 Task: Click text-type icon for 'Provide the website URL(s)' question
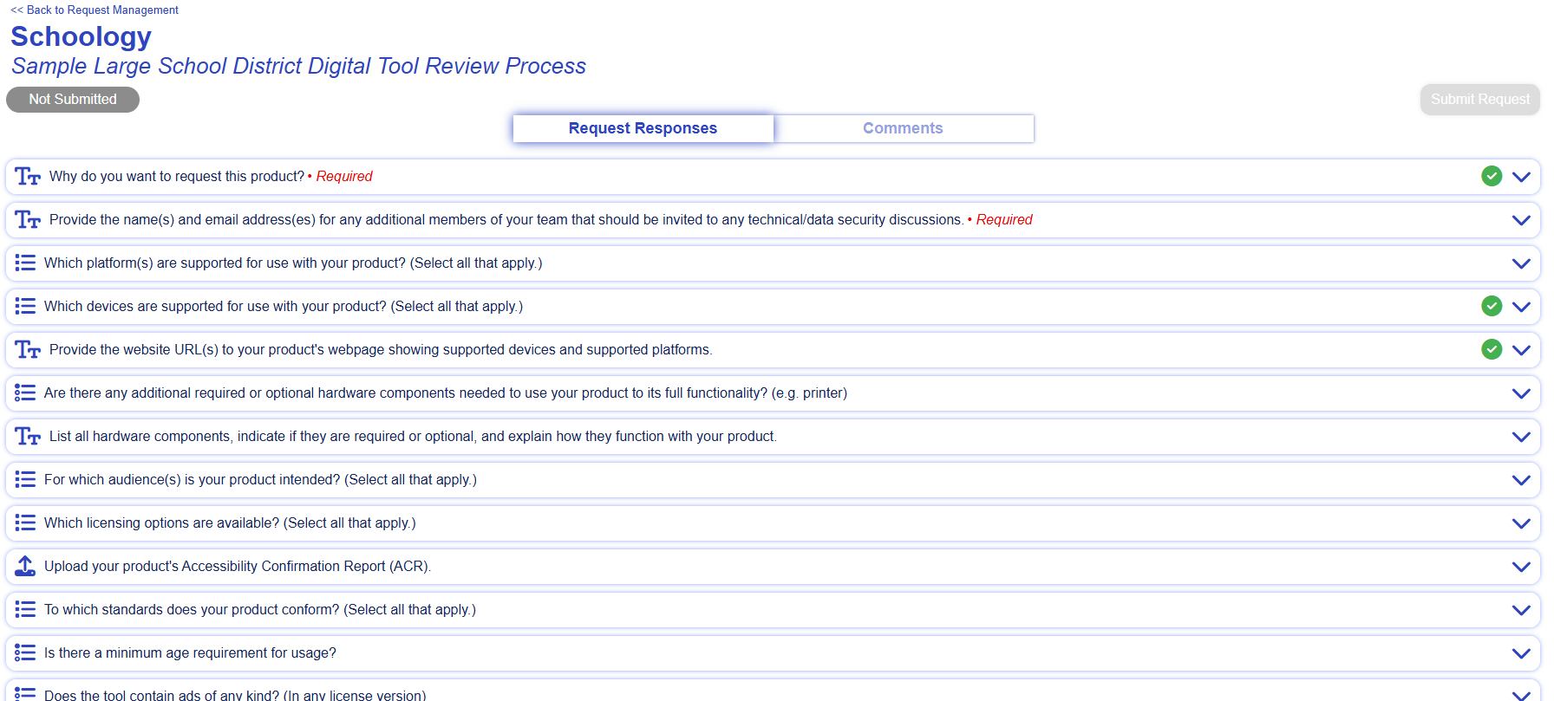28,350
